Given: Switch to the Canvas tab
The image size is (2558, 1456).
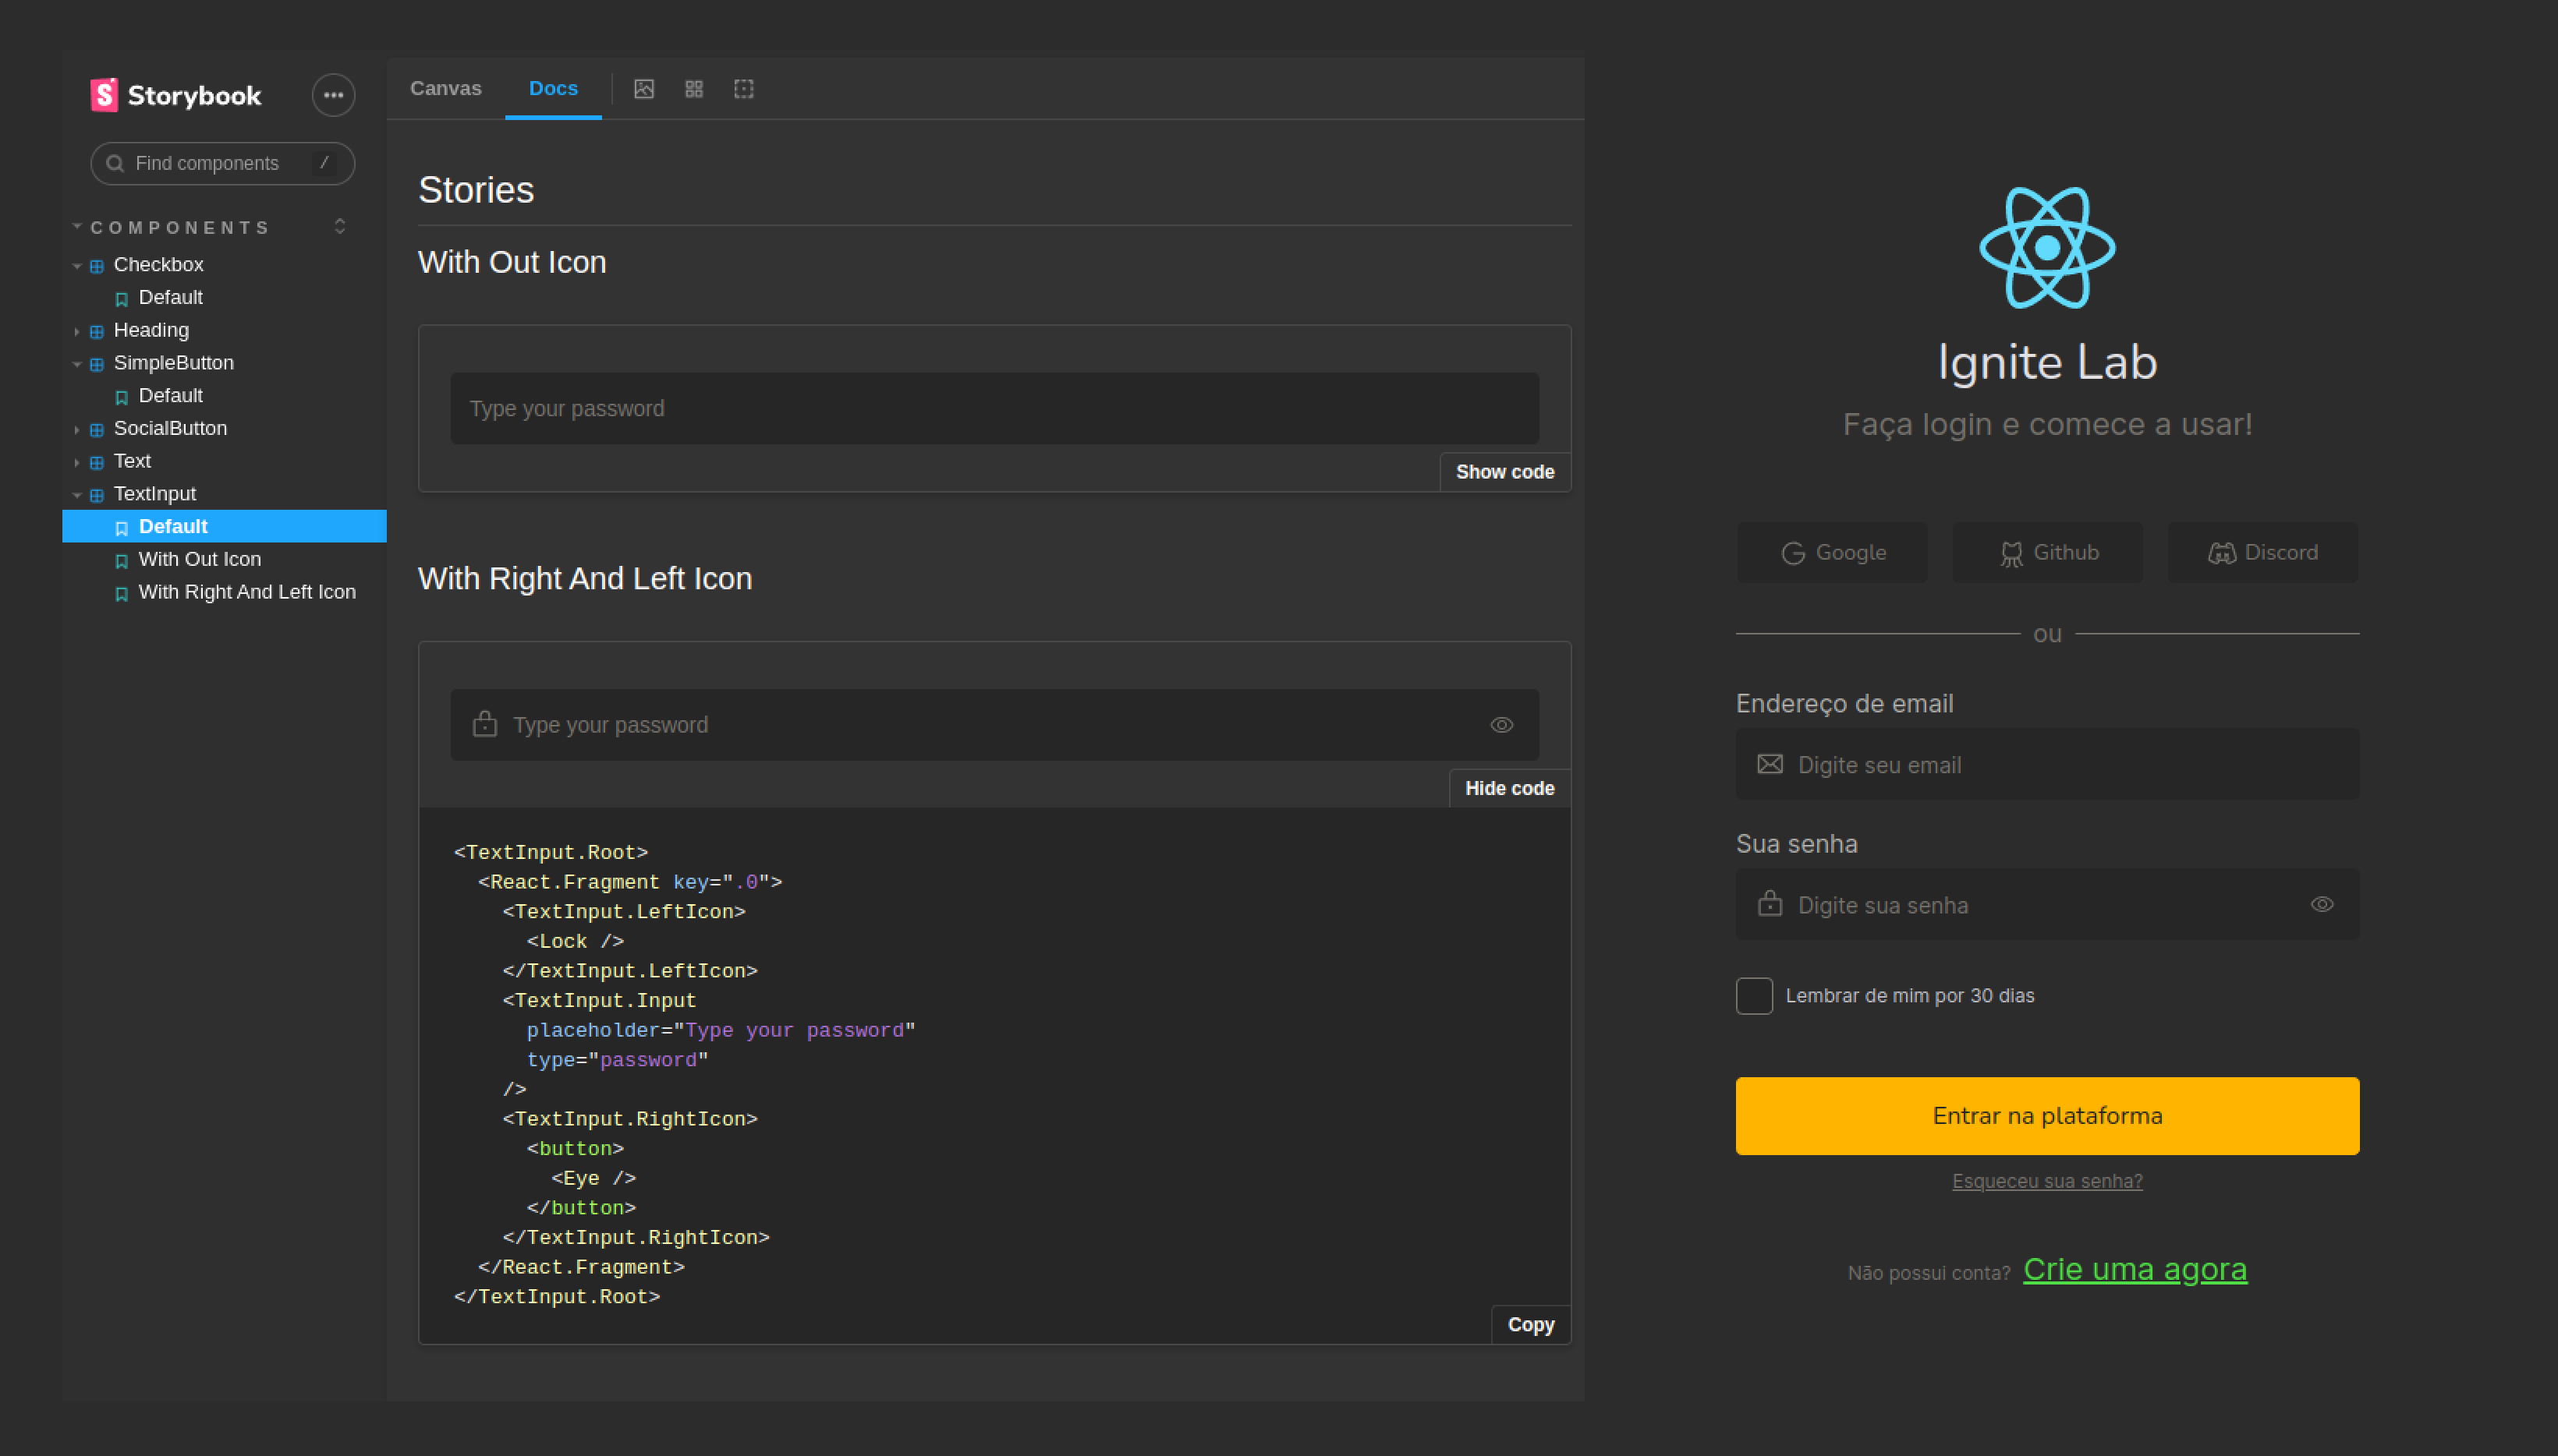Looking at the screenshot, I should click(445, 89).
